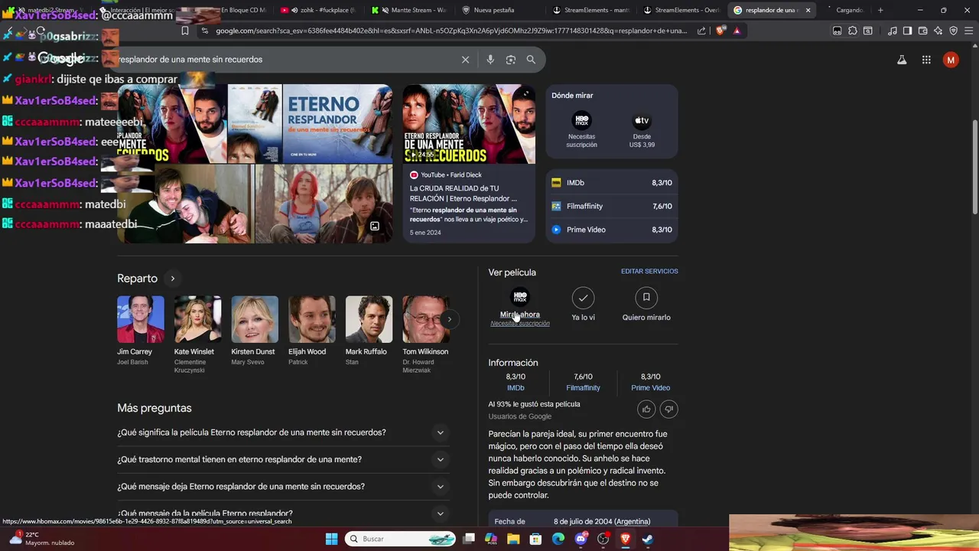Click HBO Max icon under Dónde mirar
The height and width of the screenshot is (551, 979).
pos(581,120)
